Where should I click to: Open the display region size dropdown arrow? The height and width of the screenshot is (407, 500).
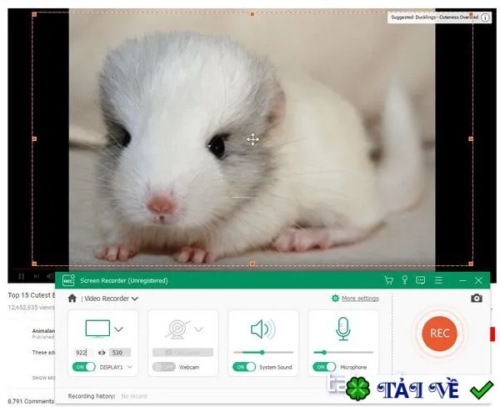118,329
